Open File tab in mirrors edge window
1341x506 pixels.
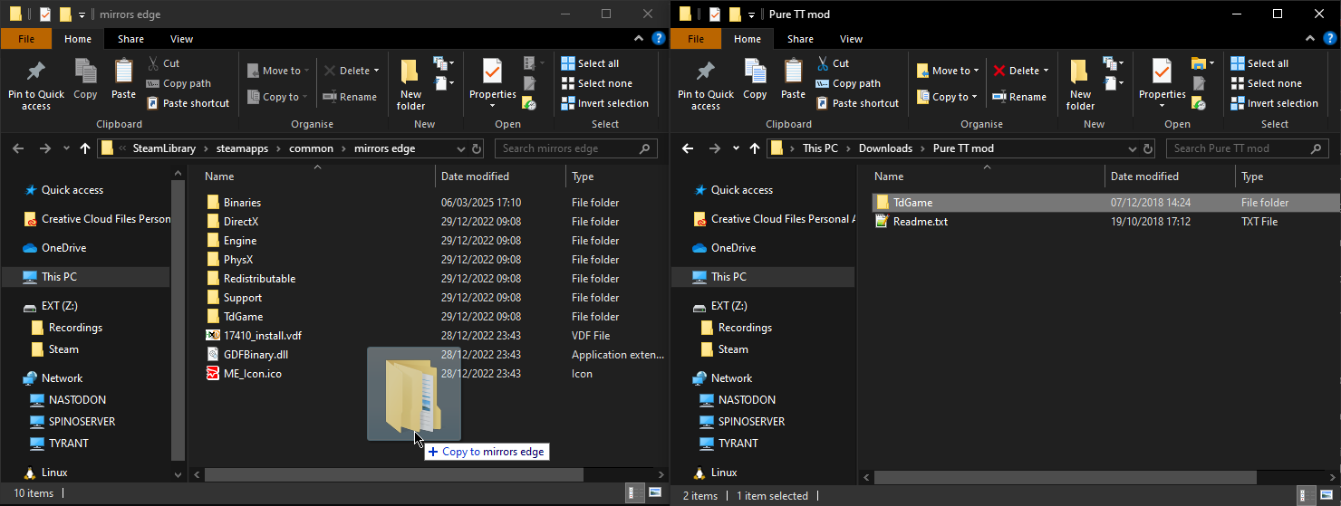point(26,39)
